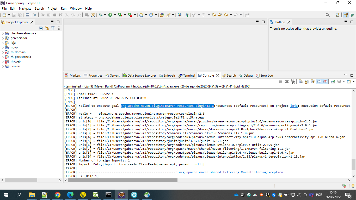
Task: Select the gerenciador project
Action: pos(19,38)
